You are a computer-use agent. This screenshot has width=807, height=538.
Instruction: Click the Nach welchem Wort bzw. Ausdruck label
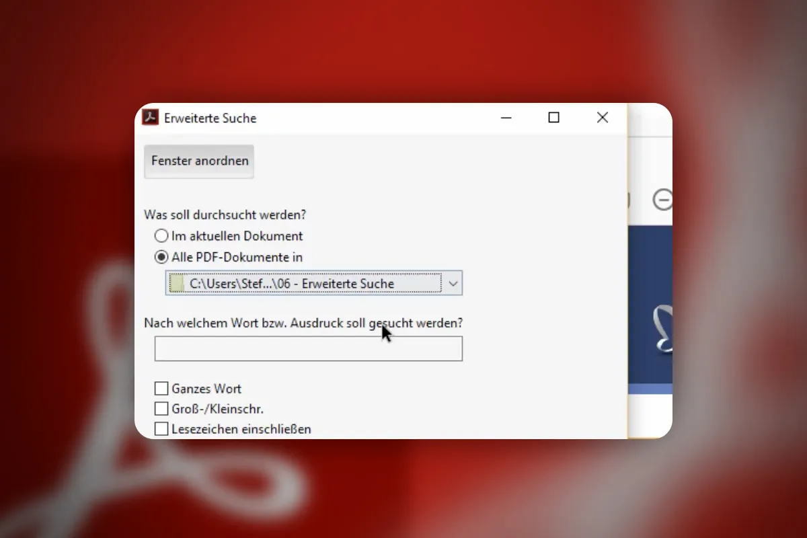point(303,323)
